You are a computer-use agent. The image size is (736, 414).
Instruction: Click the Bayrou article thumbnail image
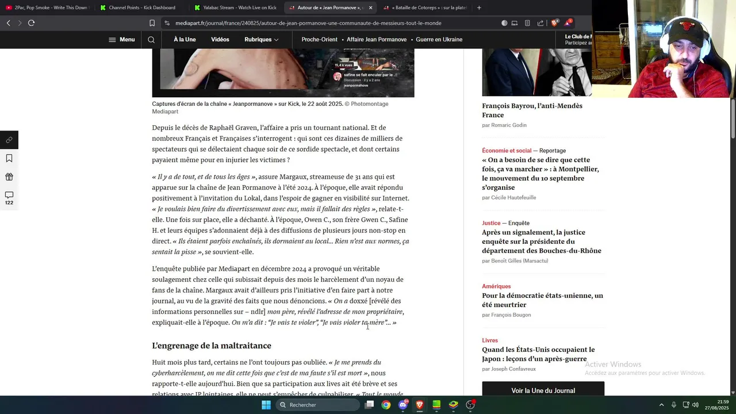coord(537,72)
